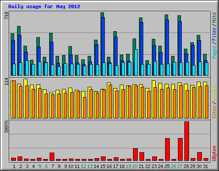Select the orange Sites bar for day 16

pyautogui.click(x=110, y=101)
